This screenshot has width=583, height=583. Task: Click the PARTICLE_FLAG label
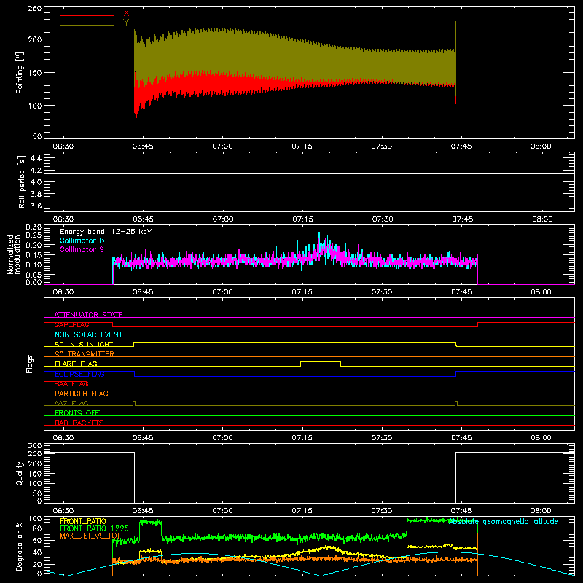tap(82, 393)
